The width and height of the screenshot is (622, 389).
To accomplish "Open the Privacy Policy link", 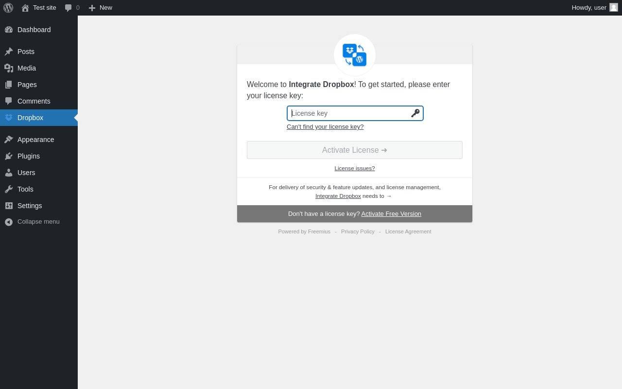I will (358, 231).
